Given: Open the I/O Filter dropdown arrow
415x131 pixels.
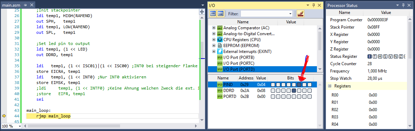Looking at the screenshot, I should coord(291,14).
